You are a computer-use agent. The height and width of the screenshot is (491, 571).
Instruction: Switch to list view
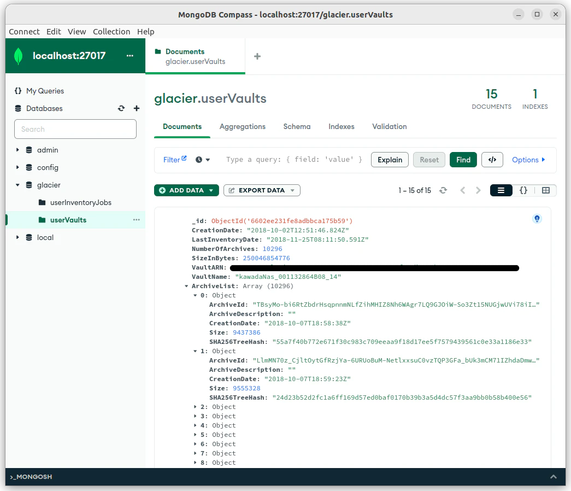501,190
